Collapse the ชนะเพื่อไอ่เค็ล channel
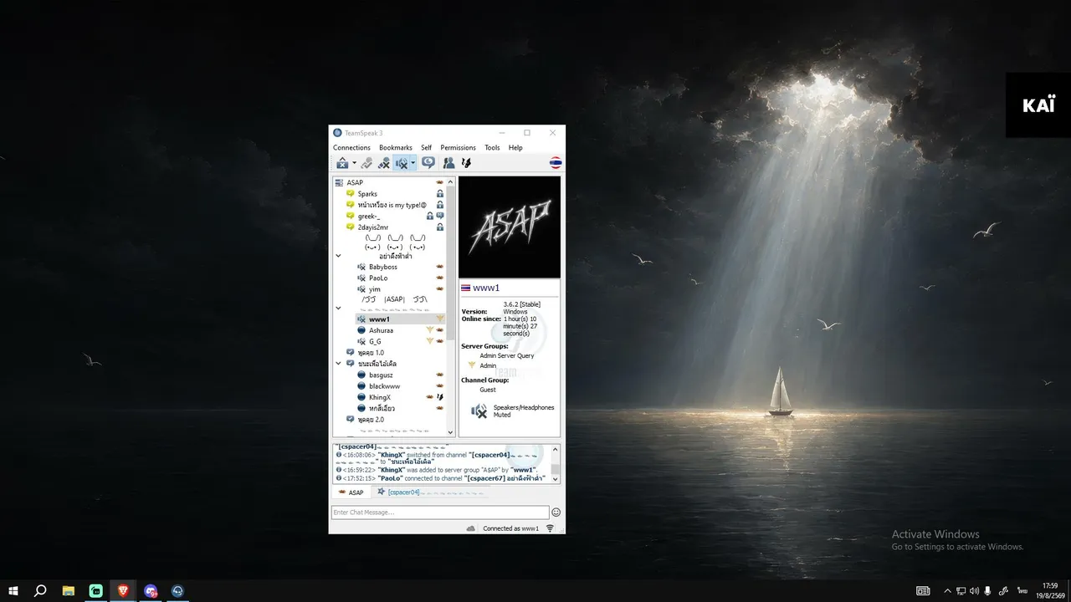Image resolution: width=1071 pixels, height=602 pixels. pyautogui.click(x=338, y=364)
